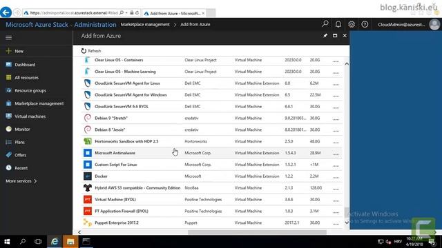Pin the Add from Azure blade
442x248 pixels.
pos(325,36)
